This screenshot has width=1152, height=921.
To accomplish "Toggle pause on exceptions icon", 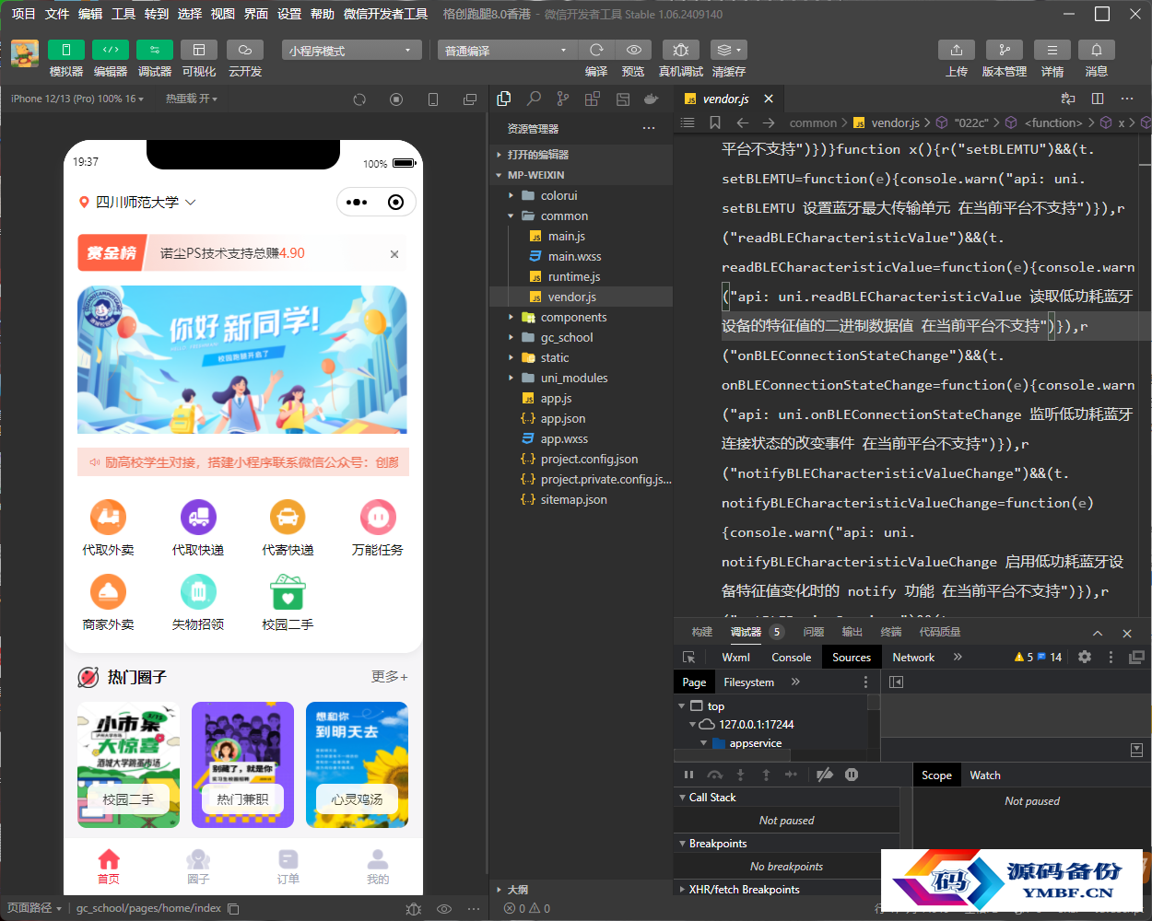I will tap(852, 775).
